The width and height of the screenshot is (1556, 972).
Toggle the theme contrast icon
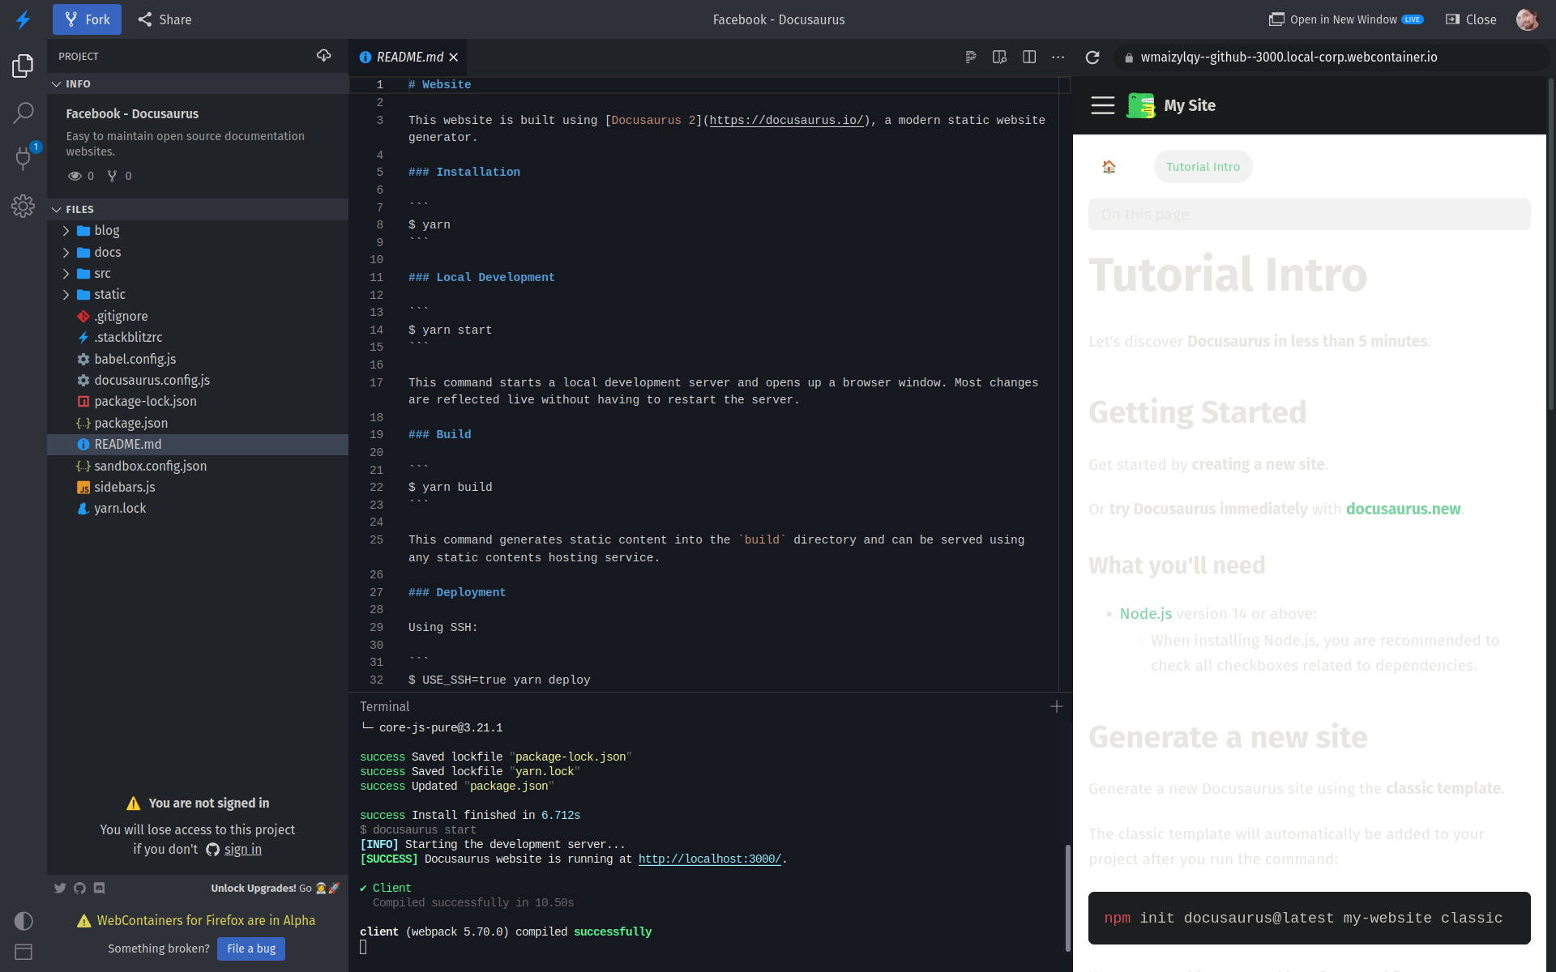pyautogui.click(x=24, y=921)
